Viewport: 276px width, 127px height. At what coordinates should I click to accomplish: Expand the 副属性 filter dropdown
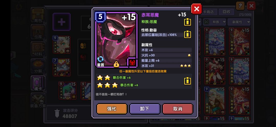point(239,22)
